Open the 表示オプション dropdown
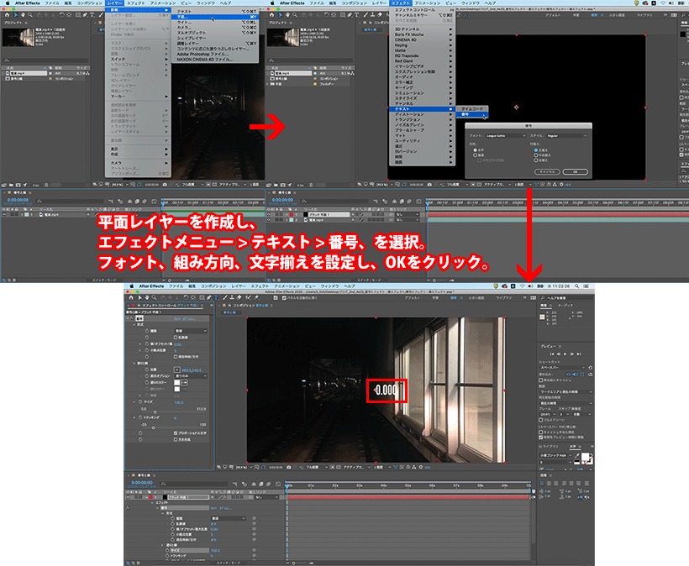Image resolution: width=689 pixels, height=566 pixels. click(191, 376)
